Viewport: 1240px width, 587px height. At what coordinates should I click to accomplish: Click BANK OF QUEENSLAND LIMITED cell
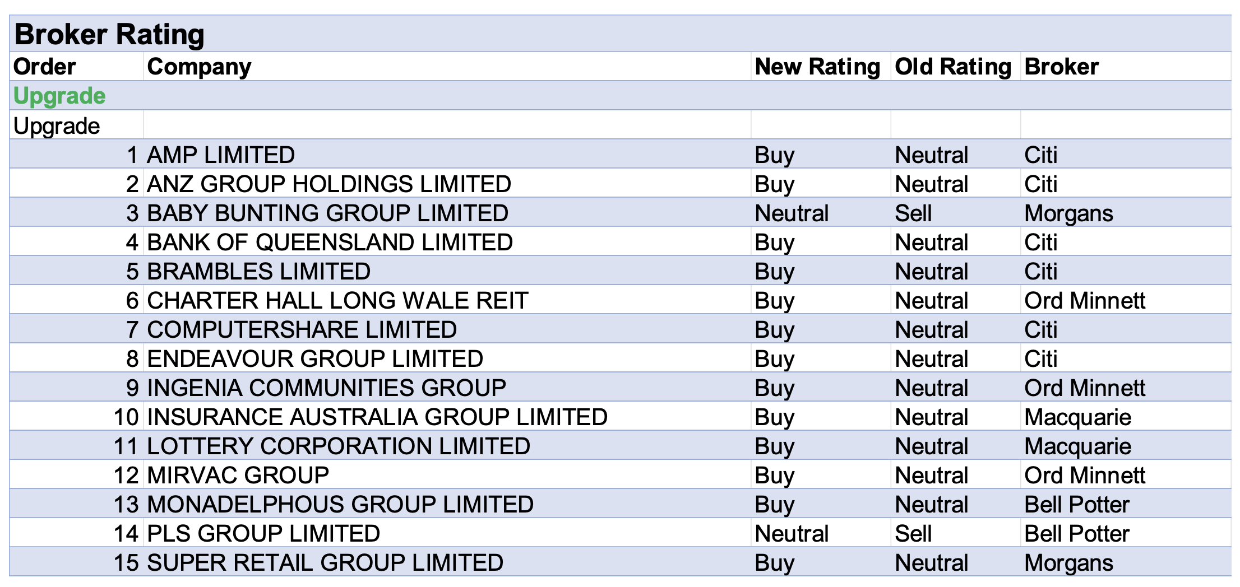click(x=330, y=243)
